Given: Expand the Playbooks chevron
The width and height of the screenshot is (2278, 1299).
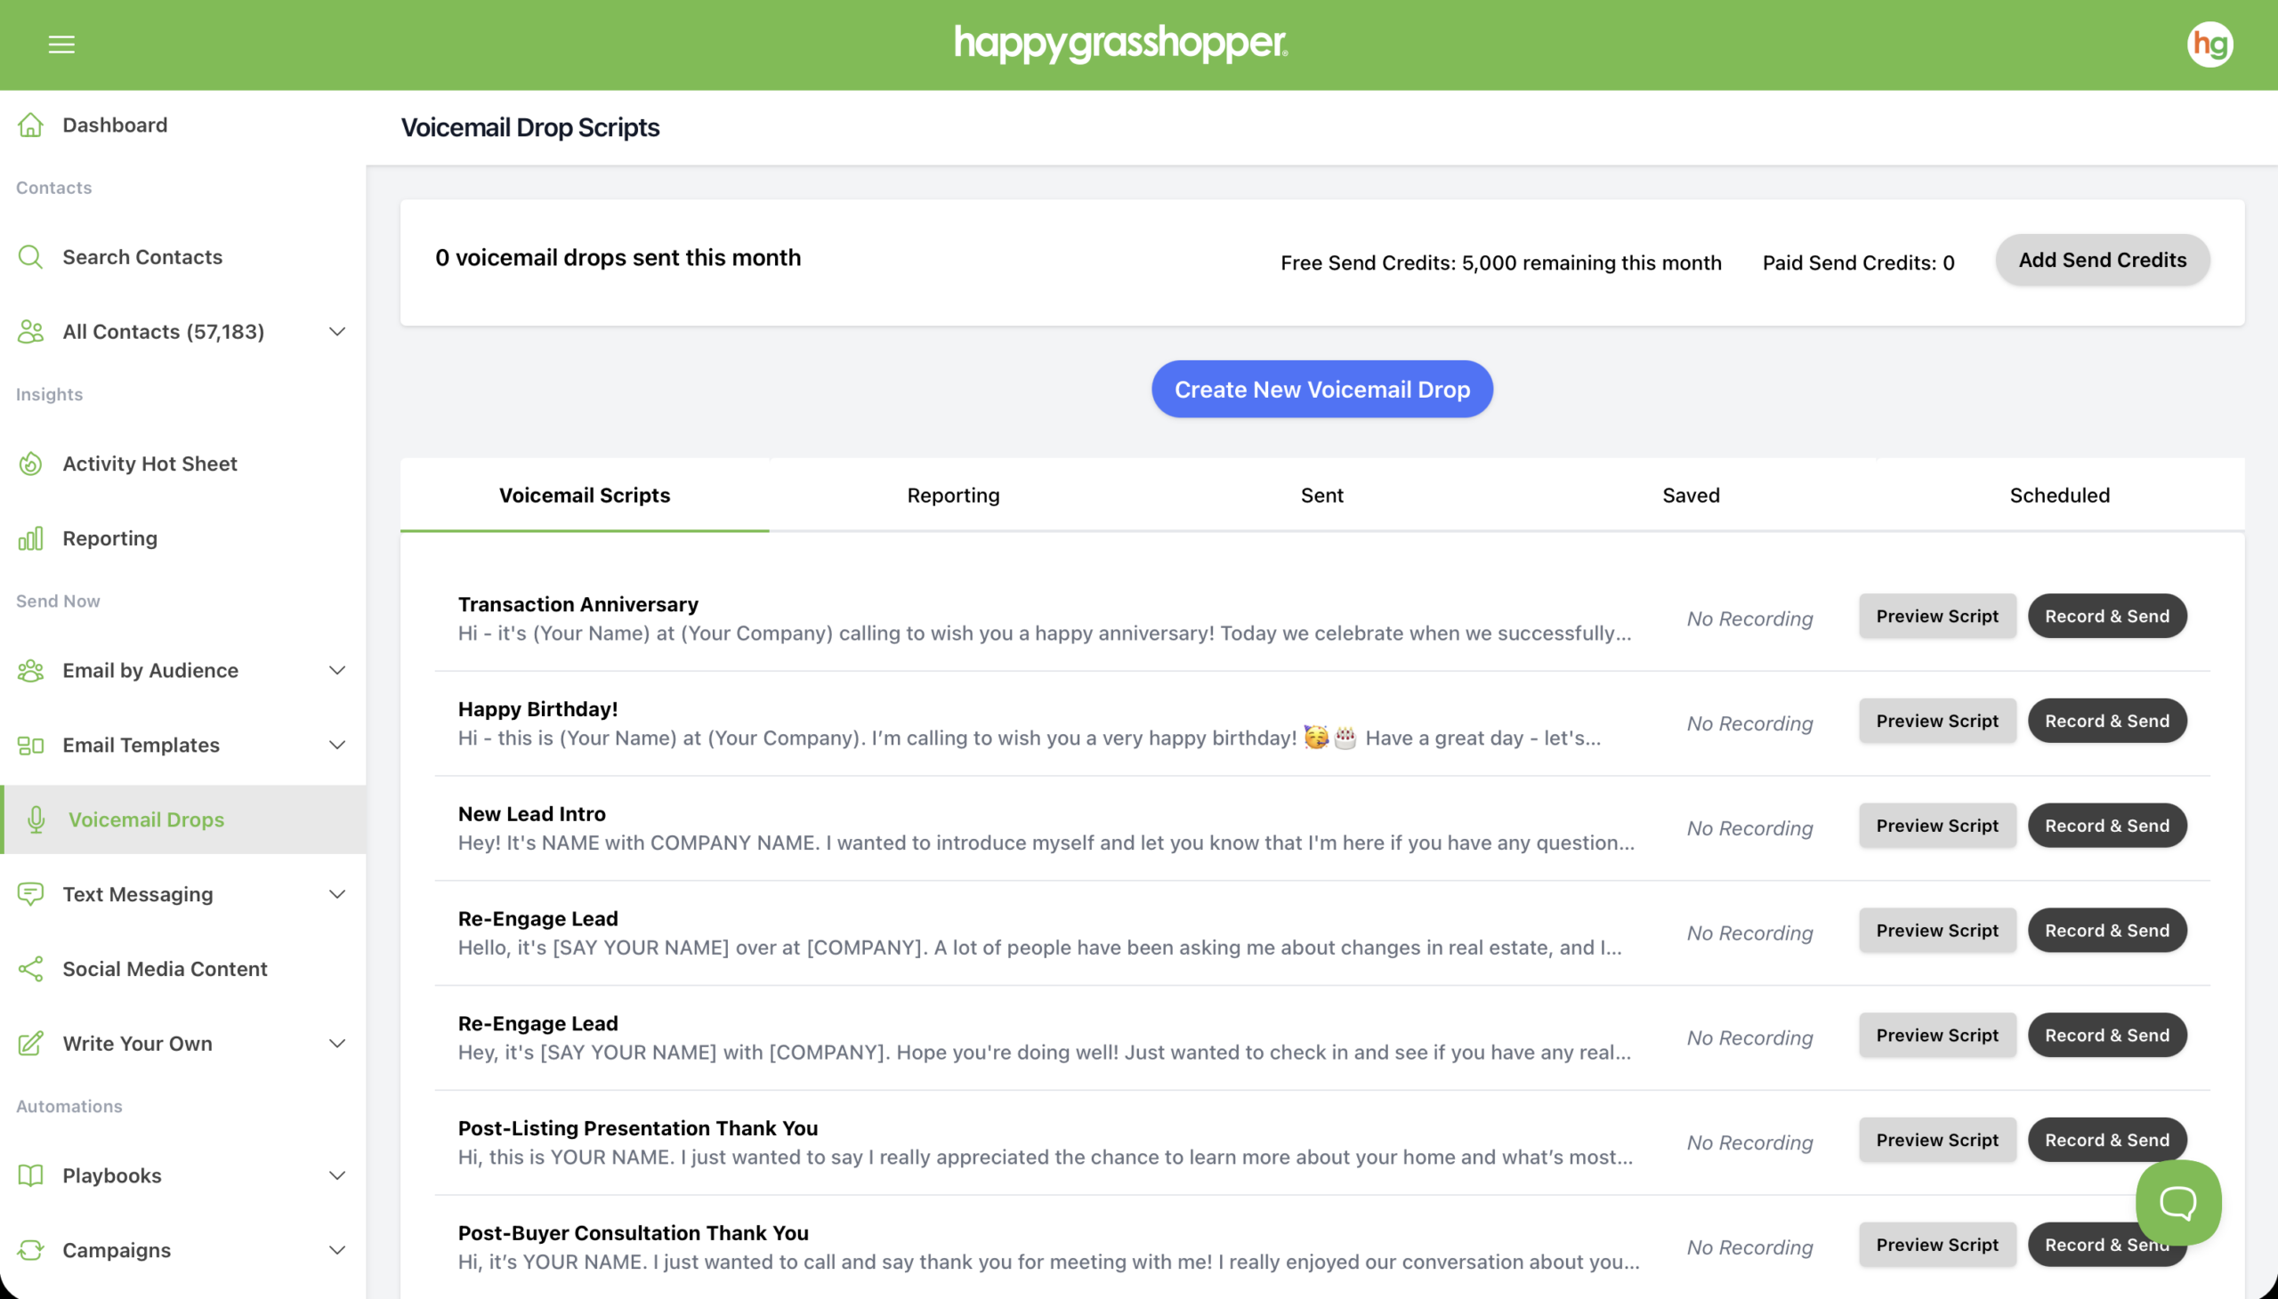Looking at the screenshot, I should (337, 1176).
